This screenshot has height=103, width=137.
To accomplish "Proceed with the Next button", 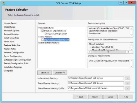I will (95, 97).
